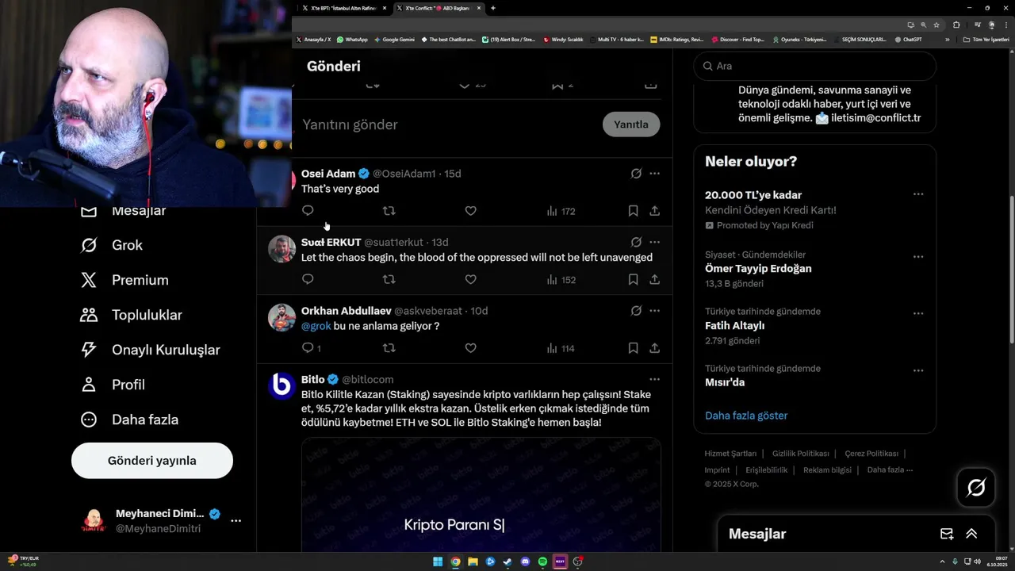
Task: Share Orkhan Abdullaev's comment
Action: click(655, 348)
